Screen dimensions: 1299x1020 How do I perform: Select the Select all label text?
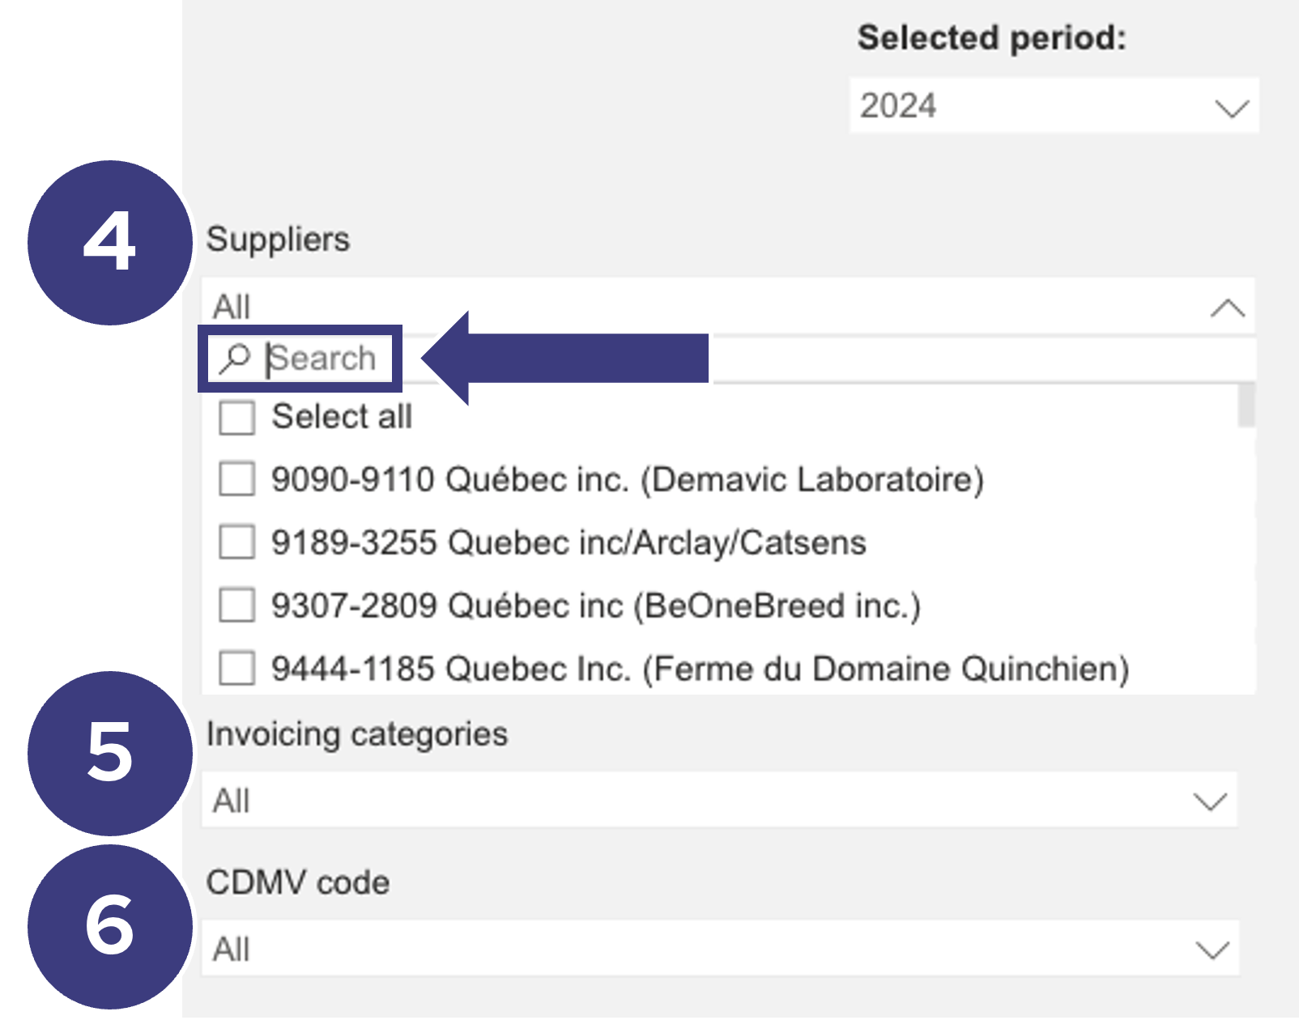click(x=342, y=417)
